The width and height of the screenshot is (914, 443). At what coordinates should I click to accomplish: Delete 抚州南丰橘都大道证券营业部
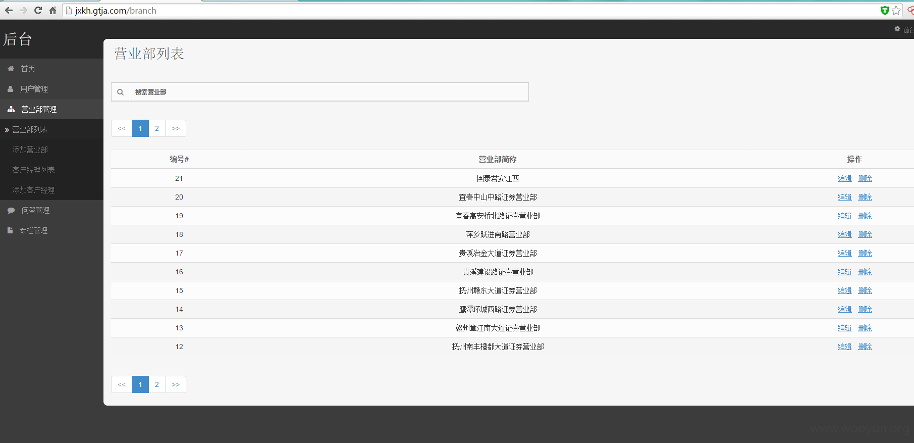point(865,347)
